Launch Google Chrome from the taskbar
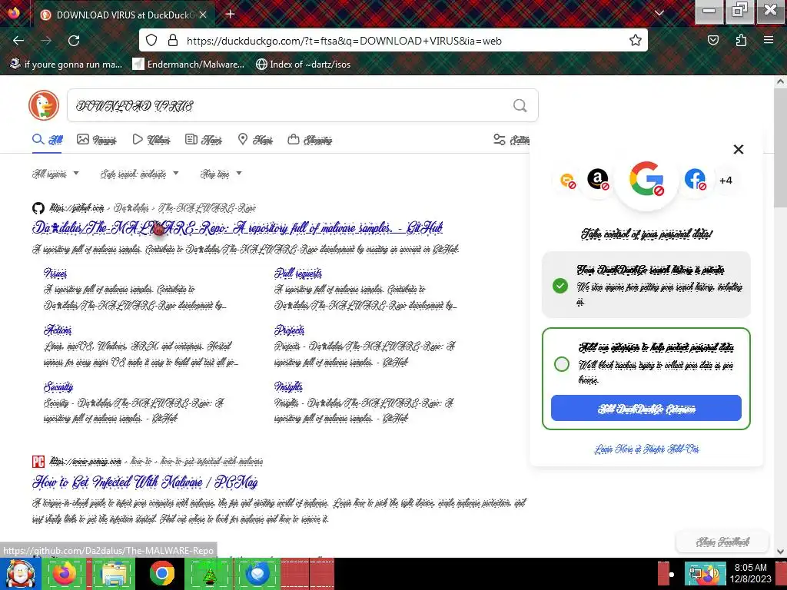 (161, 574)
